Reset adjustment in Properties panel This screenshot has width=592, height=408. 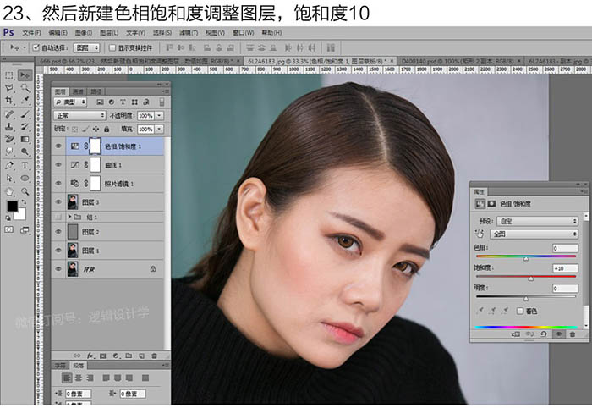pos(543,334)
